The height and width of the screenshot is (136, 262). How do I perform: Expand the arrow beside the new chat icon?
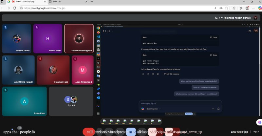click(112, 31)
